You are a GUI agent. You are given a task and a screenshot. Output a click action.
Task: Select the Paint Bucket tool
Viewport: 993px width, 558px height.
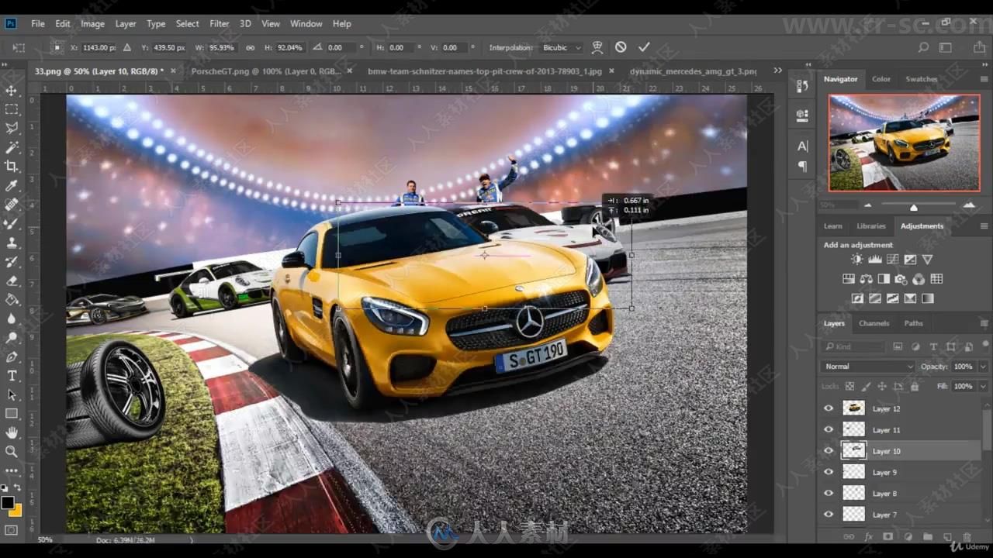(12, 299)
